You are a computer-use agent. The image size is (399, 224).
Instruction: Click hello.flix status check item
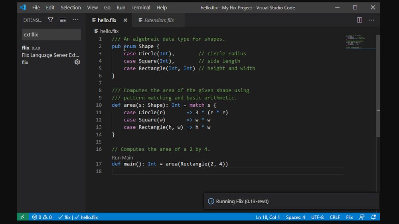click(x=86, y=217)
